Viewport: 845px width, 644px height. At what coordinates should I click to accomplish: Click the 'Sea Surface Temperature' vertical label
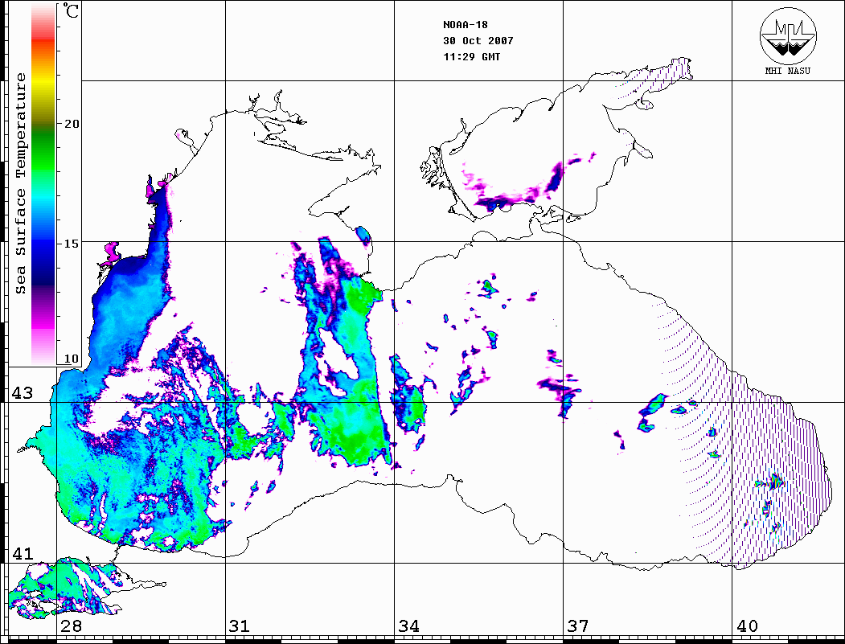20,183
